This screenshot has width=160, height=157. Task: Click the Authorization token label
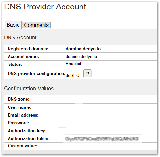[29, 139]
